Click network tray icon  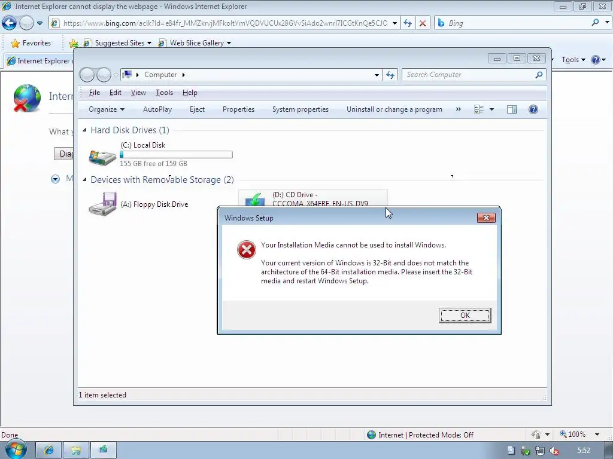click(x=540, y=451)
